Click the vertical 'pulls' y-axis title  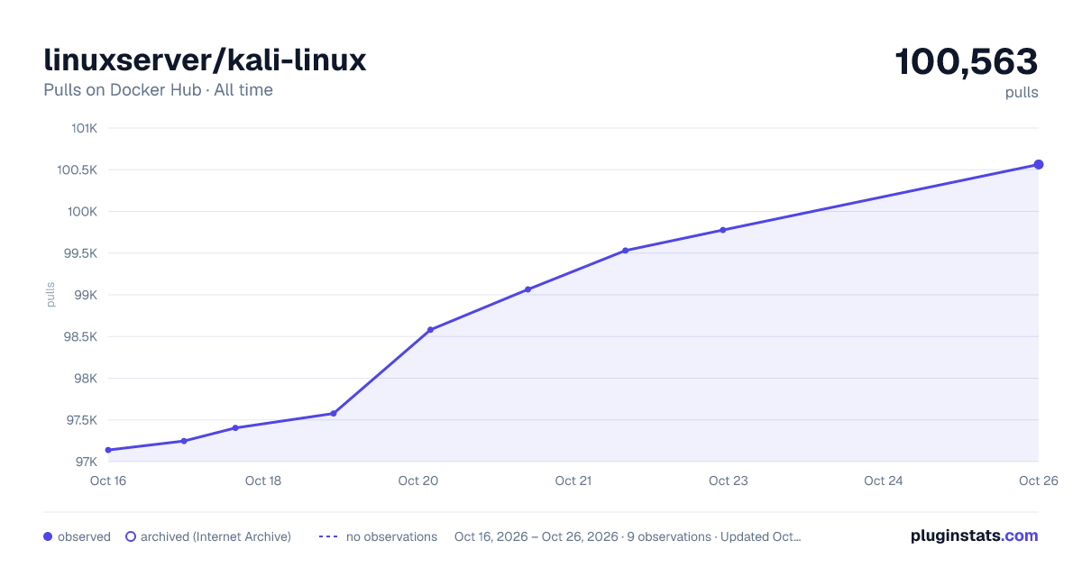point(50,295)
